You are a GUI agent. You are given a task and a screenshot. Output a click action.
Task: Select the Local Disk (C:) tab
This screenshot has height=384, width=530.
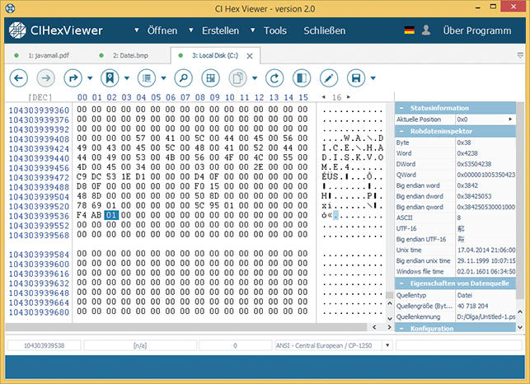215,55
